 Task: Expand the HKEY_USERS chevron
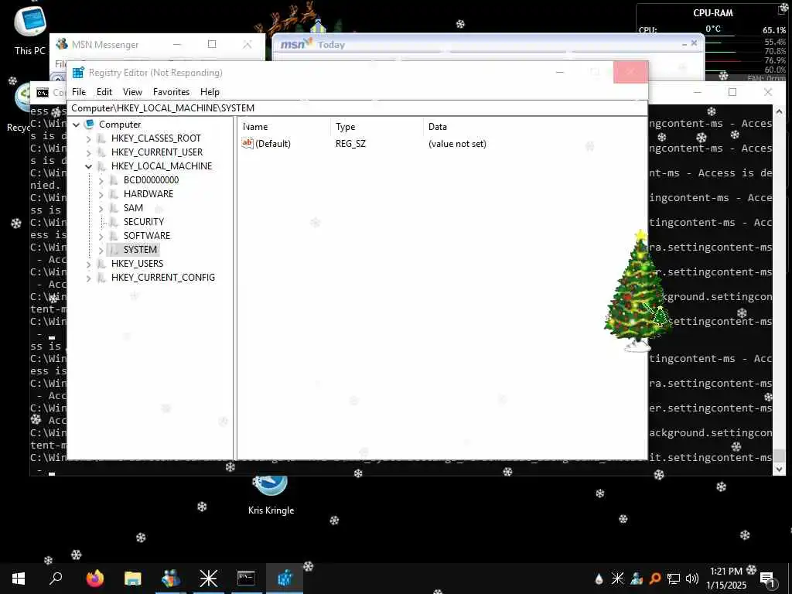click(88, 264)
